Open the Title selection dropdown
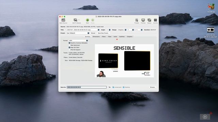This screenshot has height=122, width=218. tap(82, 30)
